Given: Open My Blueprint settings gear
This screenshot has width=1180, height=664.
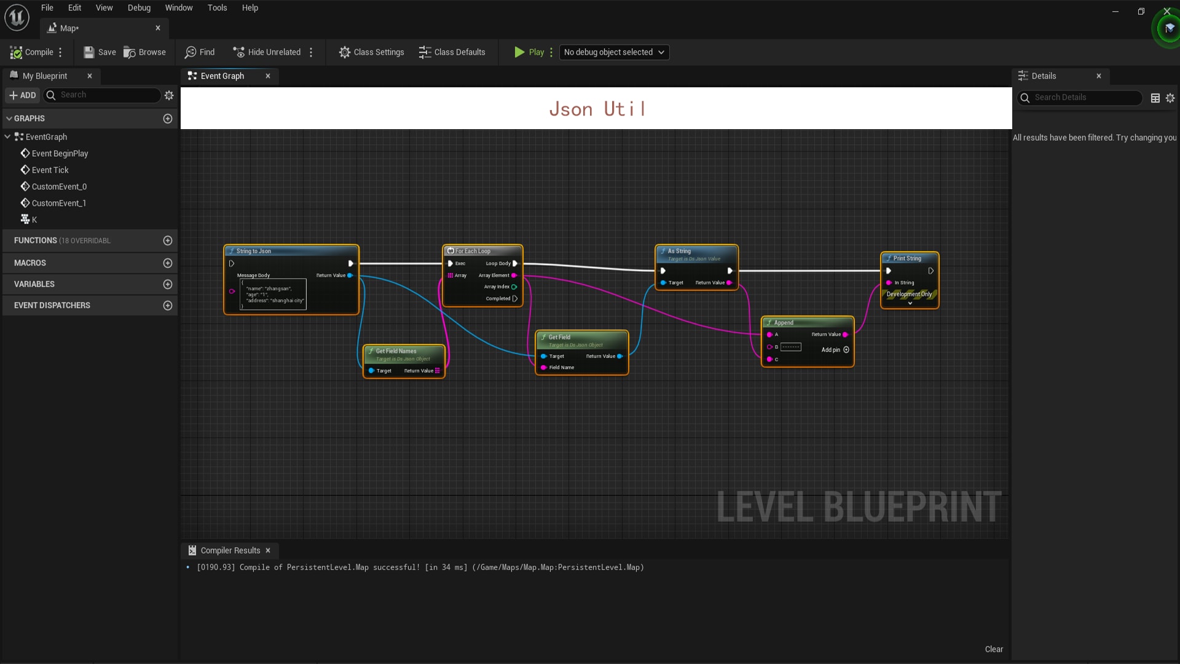Looking at the screenshot, I should click(169, 95).
